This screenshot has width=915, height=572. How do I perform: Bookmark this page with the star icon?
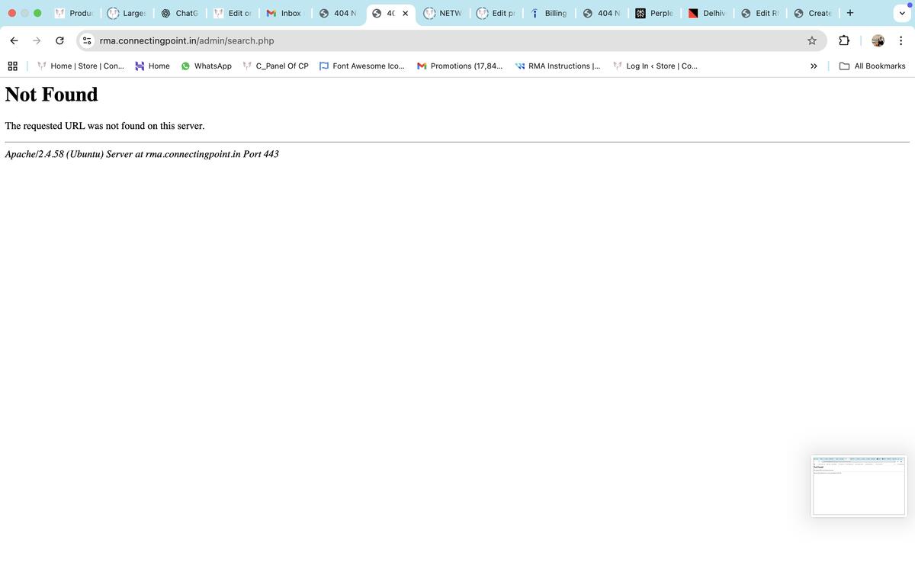tap(812, 40)
